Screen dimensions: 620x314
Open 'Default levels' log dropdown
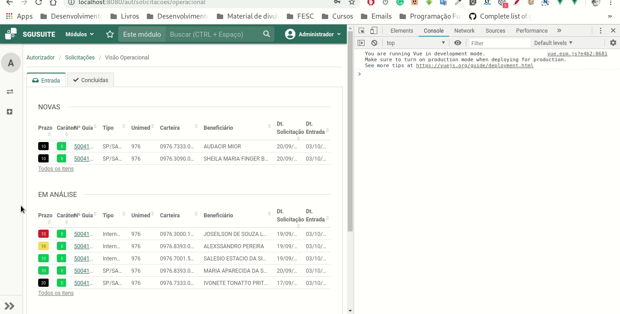pyautogui.click(x=553, y=43)
